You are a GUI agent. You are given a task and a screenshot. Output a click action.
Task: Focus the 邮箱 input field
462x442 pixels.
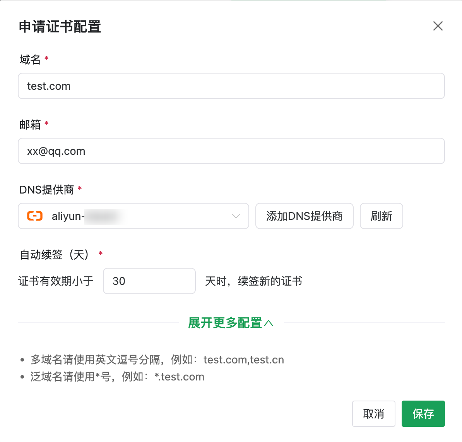(231, 151)
